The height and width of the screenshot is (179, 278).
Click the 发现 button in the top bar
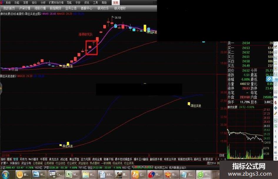116,2
